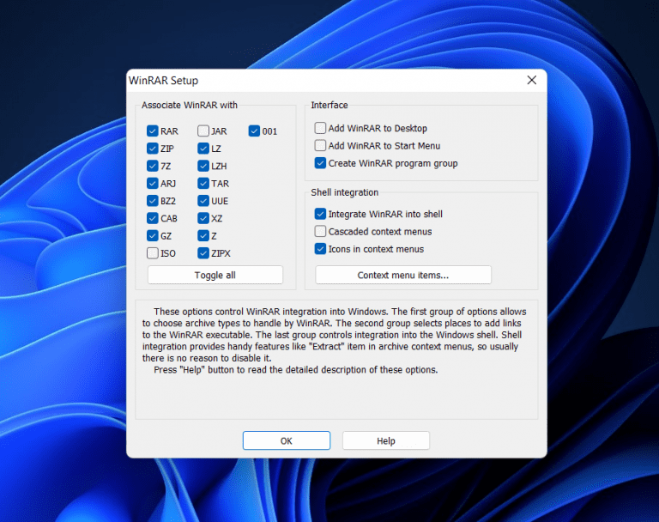Enable Add WinRAR to Desktop

pyautogui.click(x=320, y=128)
